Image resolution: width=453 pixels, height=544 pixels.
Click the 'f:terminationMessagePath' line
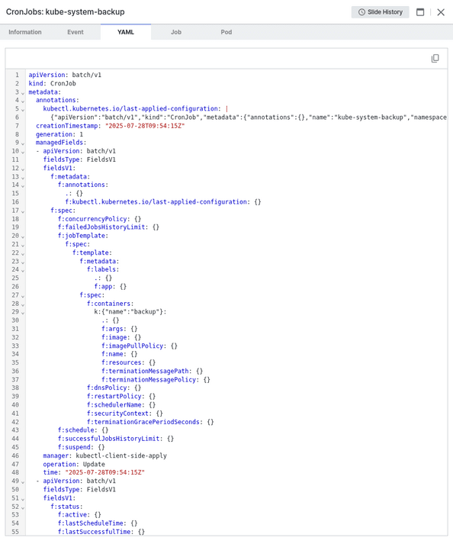point(153,372)
